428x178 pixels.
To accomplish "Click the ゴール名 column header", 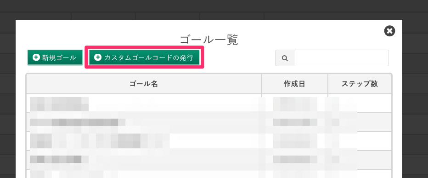I will (144, 84).
